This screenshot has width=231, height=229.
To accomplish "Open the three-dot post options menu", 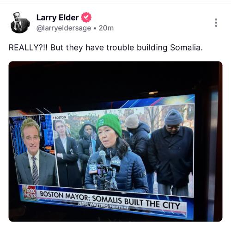I will coord(216,23).
